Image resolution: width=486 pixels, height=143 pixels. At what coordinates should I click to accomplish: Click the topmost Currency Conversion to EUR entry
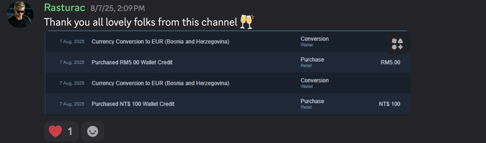click(160, 42)
